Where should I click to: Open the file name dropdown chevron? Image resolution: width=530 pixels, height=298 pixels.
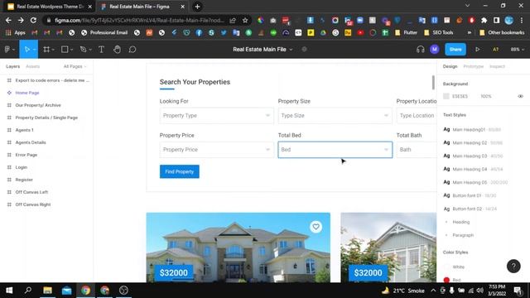point(291,50)
